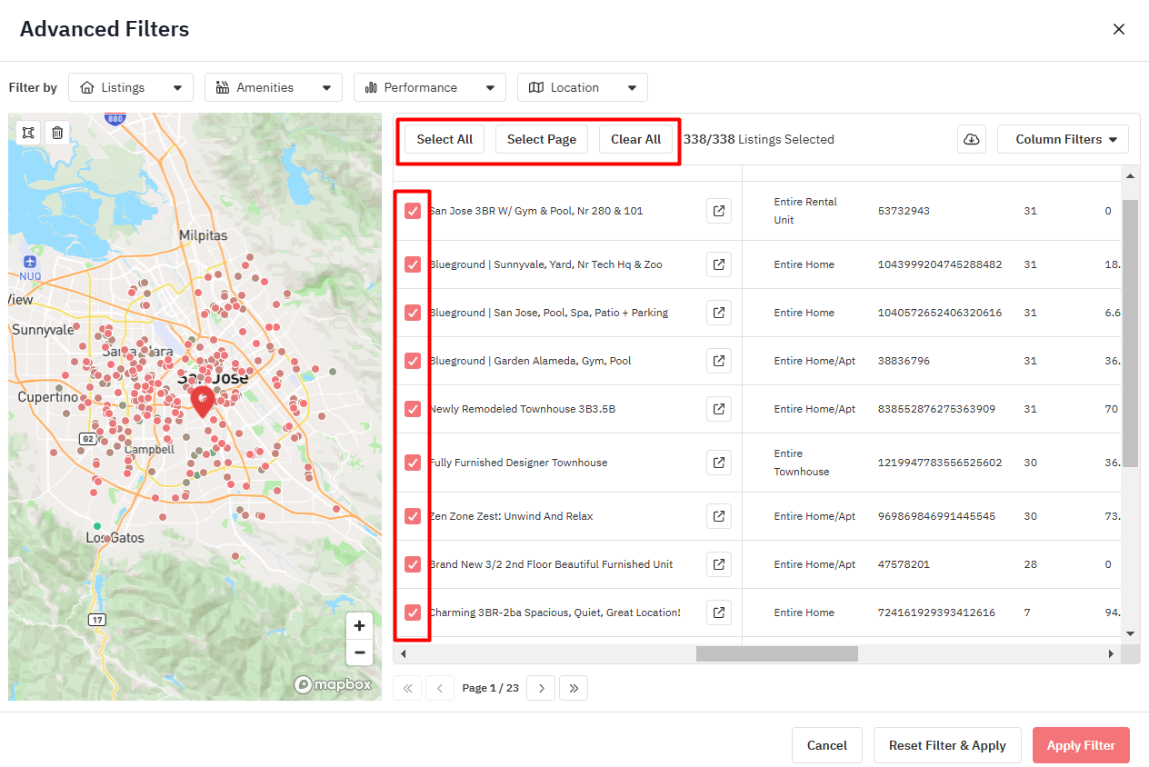Open "Zen Zone Zest" listing via external link icon
The width and height of the screenshot is (1149, 767).
(x=718, y=516)
